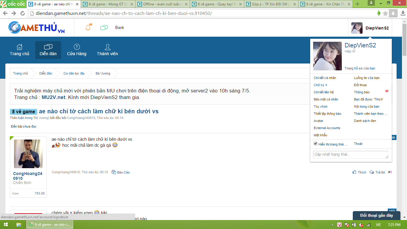
Task: Open 'Thiết lập thông báo' in account menu
Action: click(327, 114)
